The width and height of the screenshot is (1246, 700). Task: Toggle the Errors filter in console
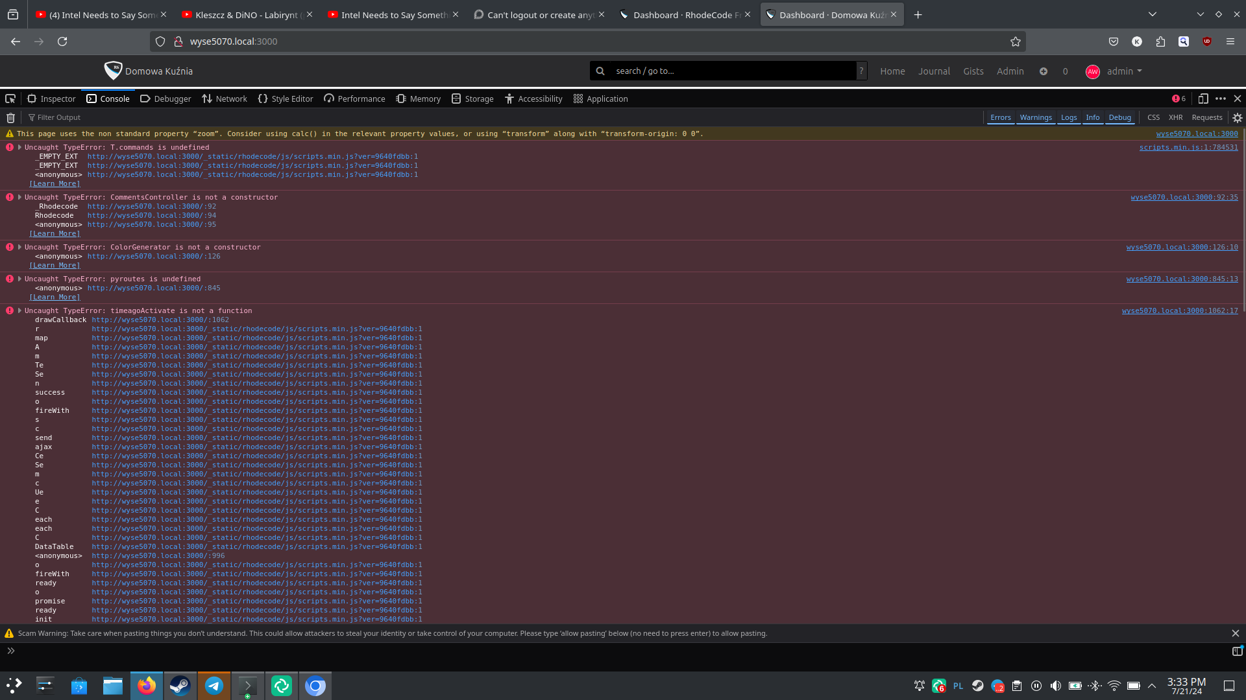[1001, 117]
